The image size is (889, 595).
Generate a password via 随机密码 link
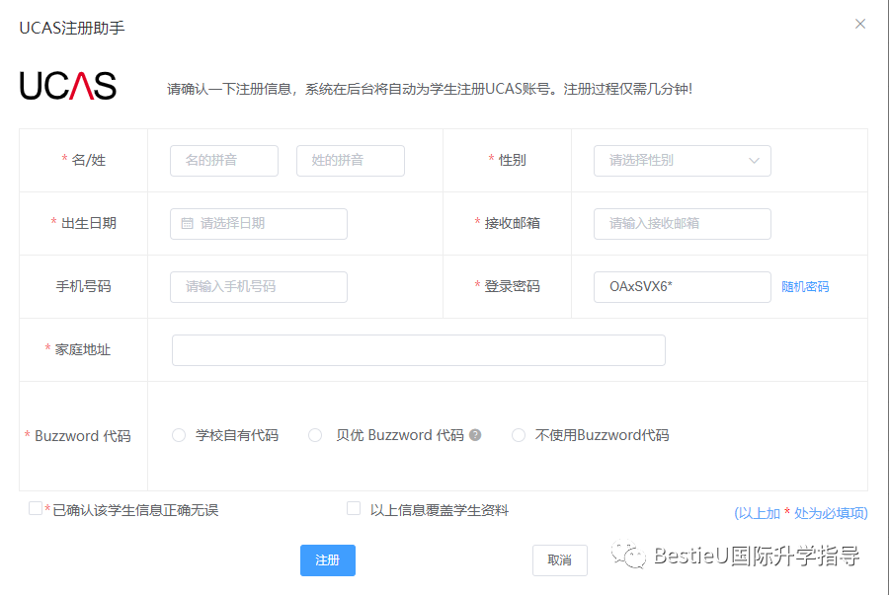pyautogui.click(x=805, y=287)
